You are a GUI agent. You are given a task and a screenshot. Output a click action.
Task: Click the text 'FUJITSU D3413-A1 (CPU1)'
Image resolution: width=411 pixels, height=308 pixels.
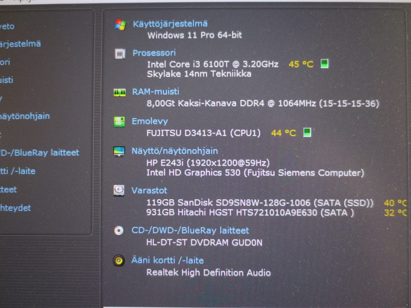click(203, 133)
